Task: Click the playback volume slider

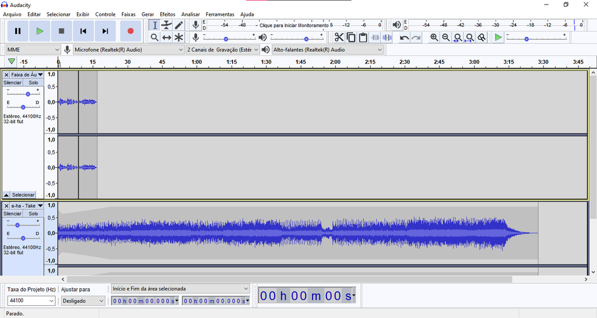Action: (x=297, y=38)
